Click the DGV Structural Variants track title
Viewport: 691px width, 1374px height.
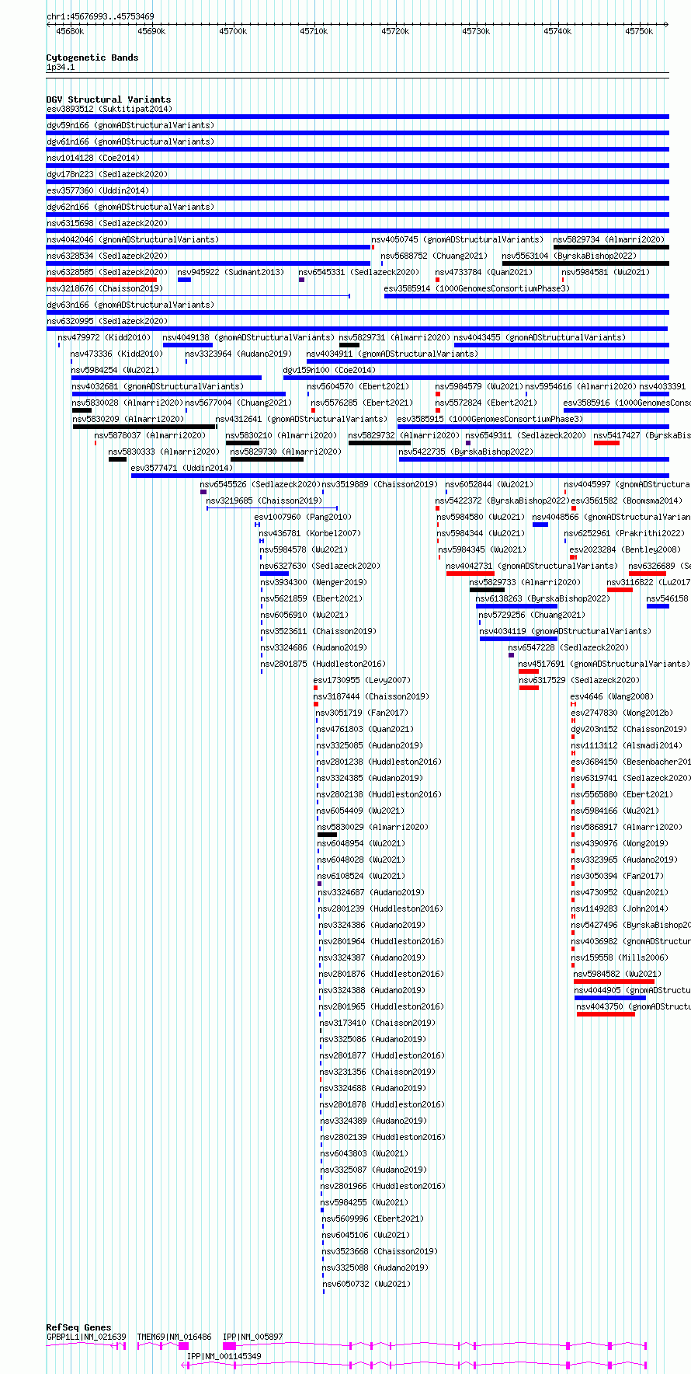coord(109,99)
